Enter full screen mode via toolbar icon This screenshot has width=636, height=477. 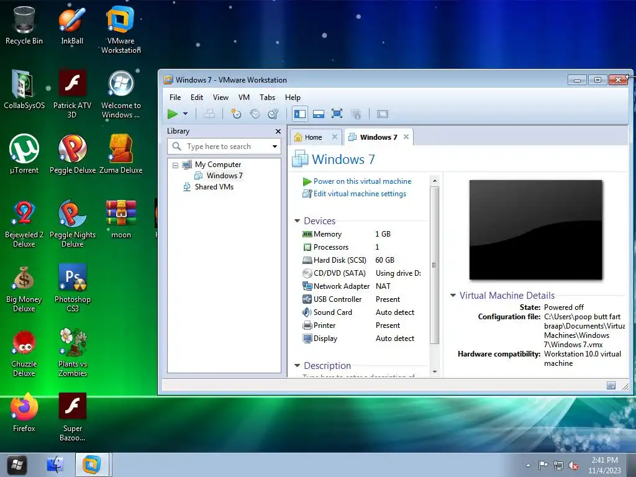337,114
